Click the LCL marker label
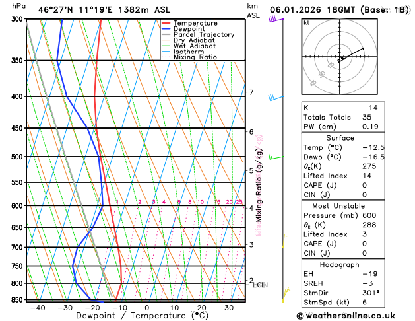The width and height of the screenshot is (415, 321). point(259,285)
